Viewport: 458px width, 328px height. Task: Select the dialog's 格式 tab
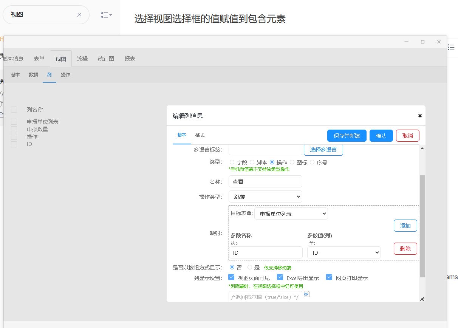[200, 135]
